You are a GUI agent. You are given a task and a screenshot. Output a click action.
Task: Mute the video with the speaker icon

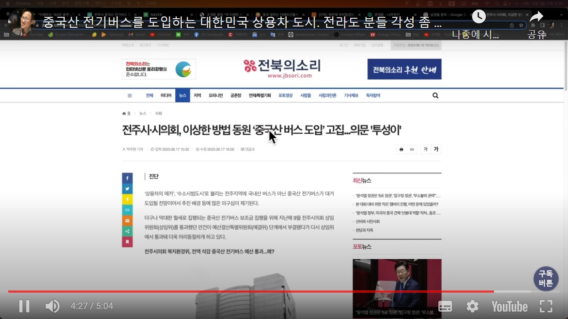[x=53, y=306]
